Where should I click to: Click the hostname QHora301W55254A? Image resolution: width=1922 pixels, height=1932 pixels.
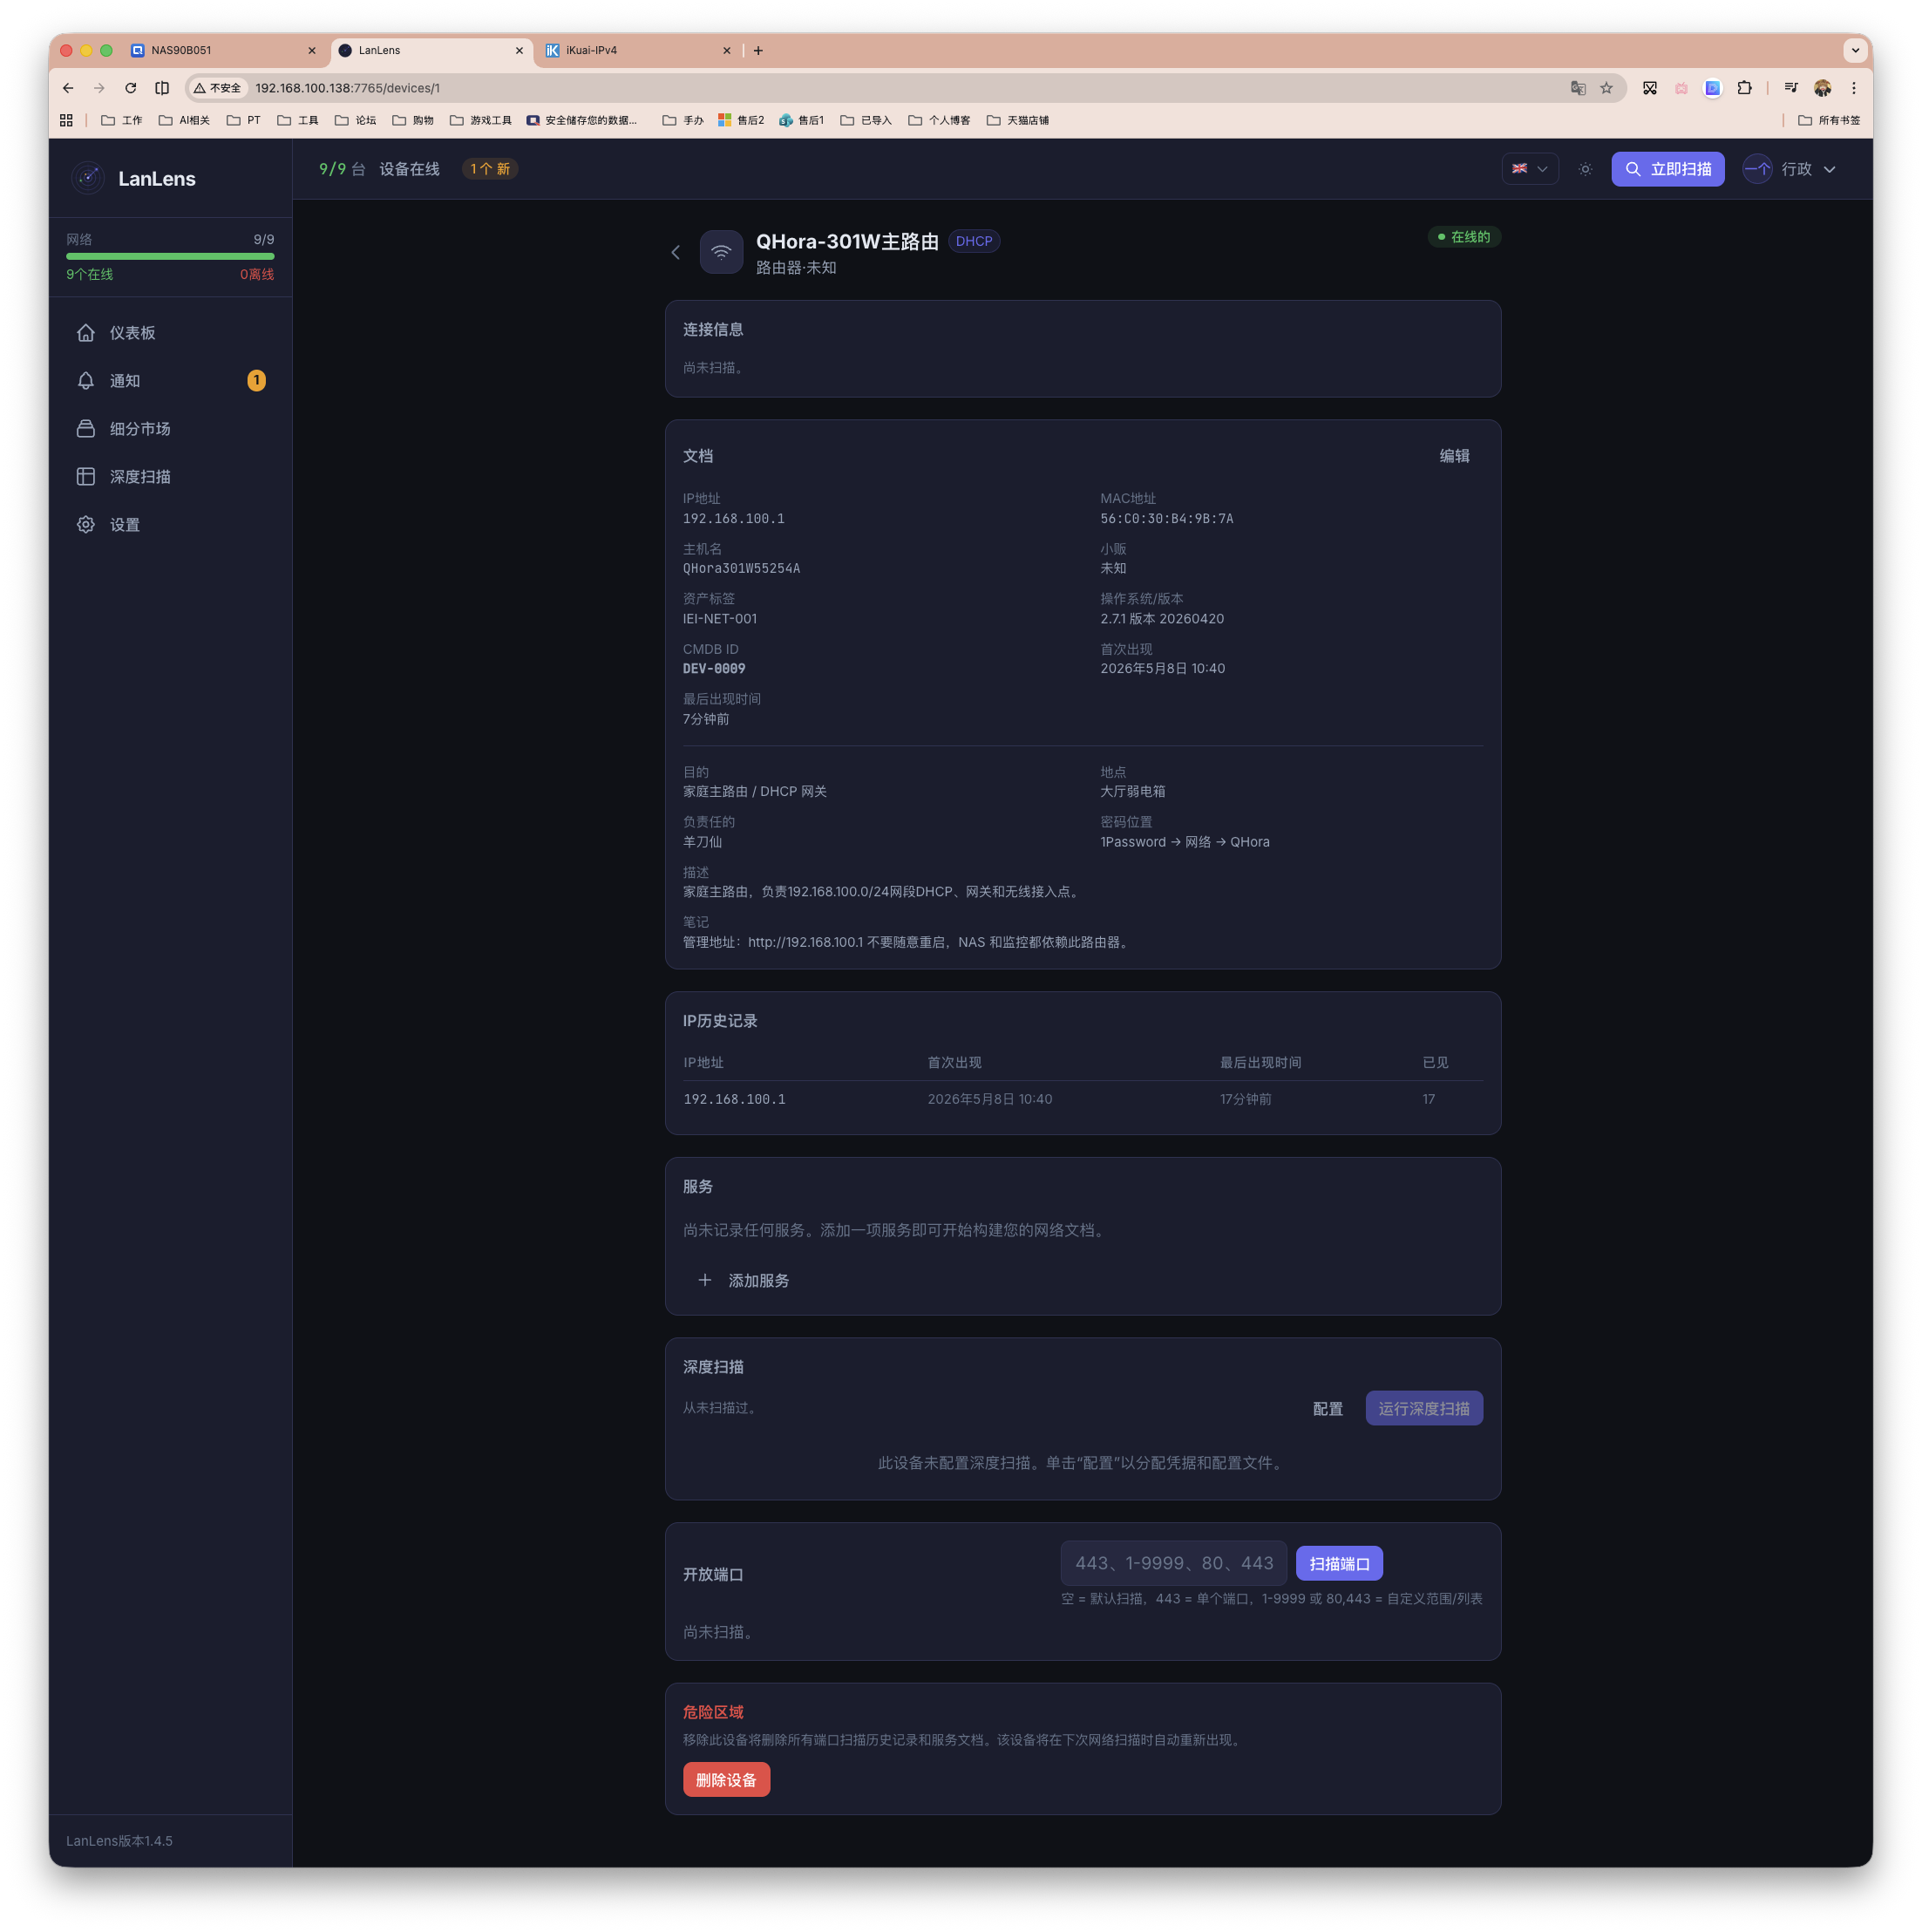pos(741,568)
